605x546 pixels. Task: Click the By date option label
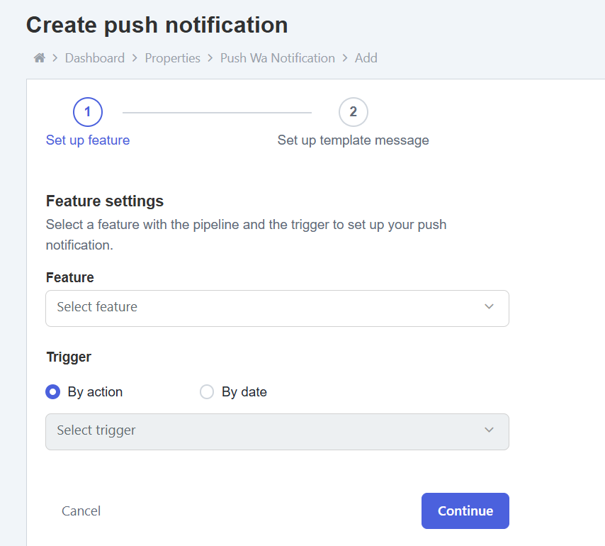point(244,392)
